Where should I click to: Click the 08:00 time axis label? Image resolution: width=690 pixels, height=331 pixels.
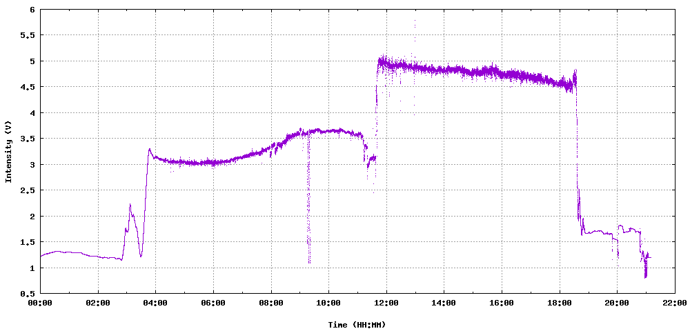[x=271, y=303]
